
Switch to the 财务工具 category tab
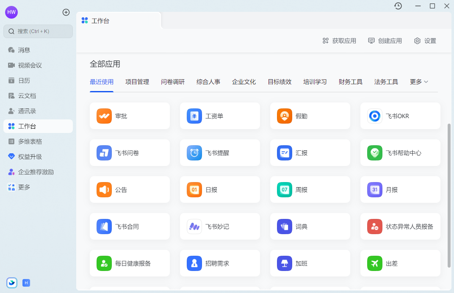coord(350,82)
